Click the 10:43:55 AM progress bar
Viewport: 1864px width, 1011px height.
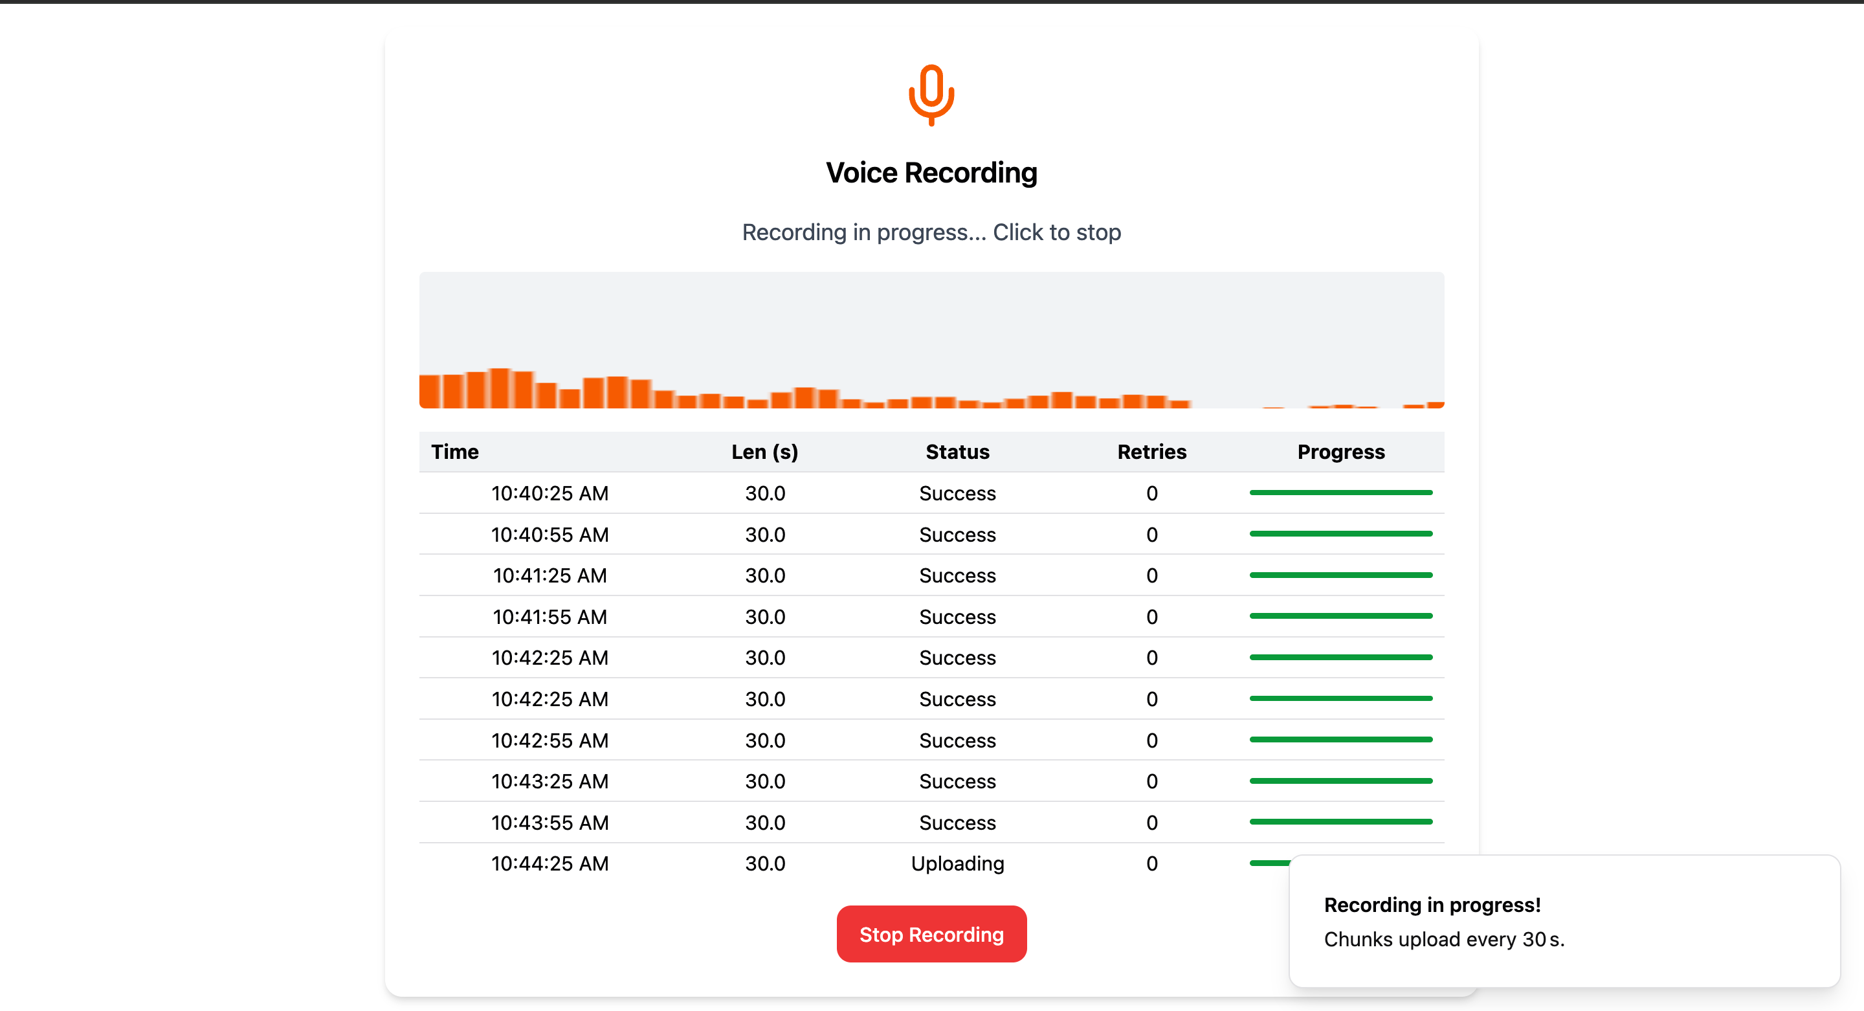click(1340, 822)
